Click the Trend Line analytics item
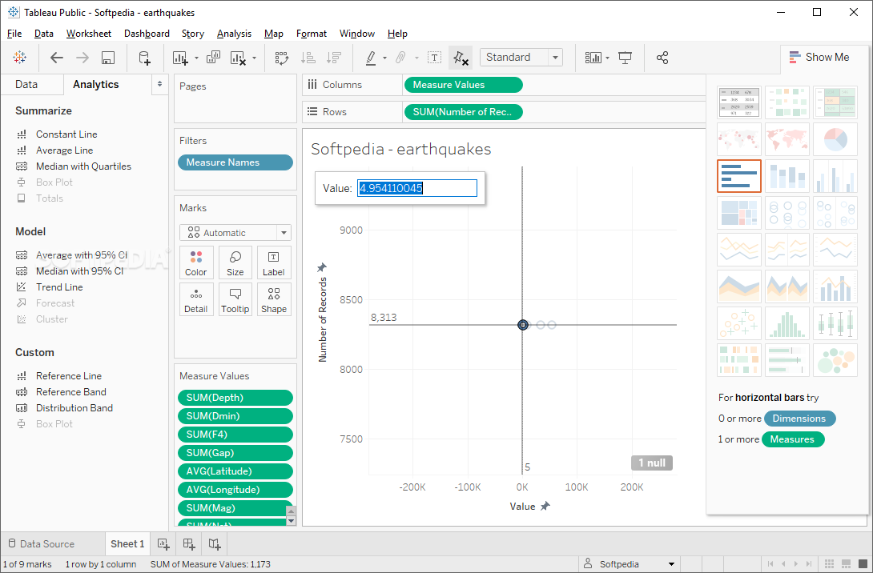Screen dimensions: 873x573 tap(59, 287)
